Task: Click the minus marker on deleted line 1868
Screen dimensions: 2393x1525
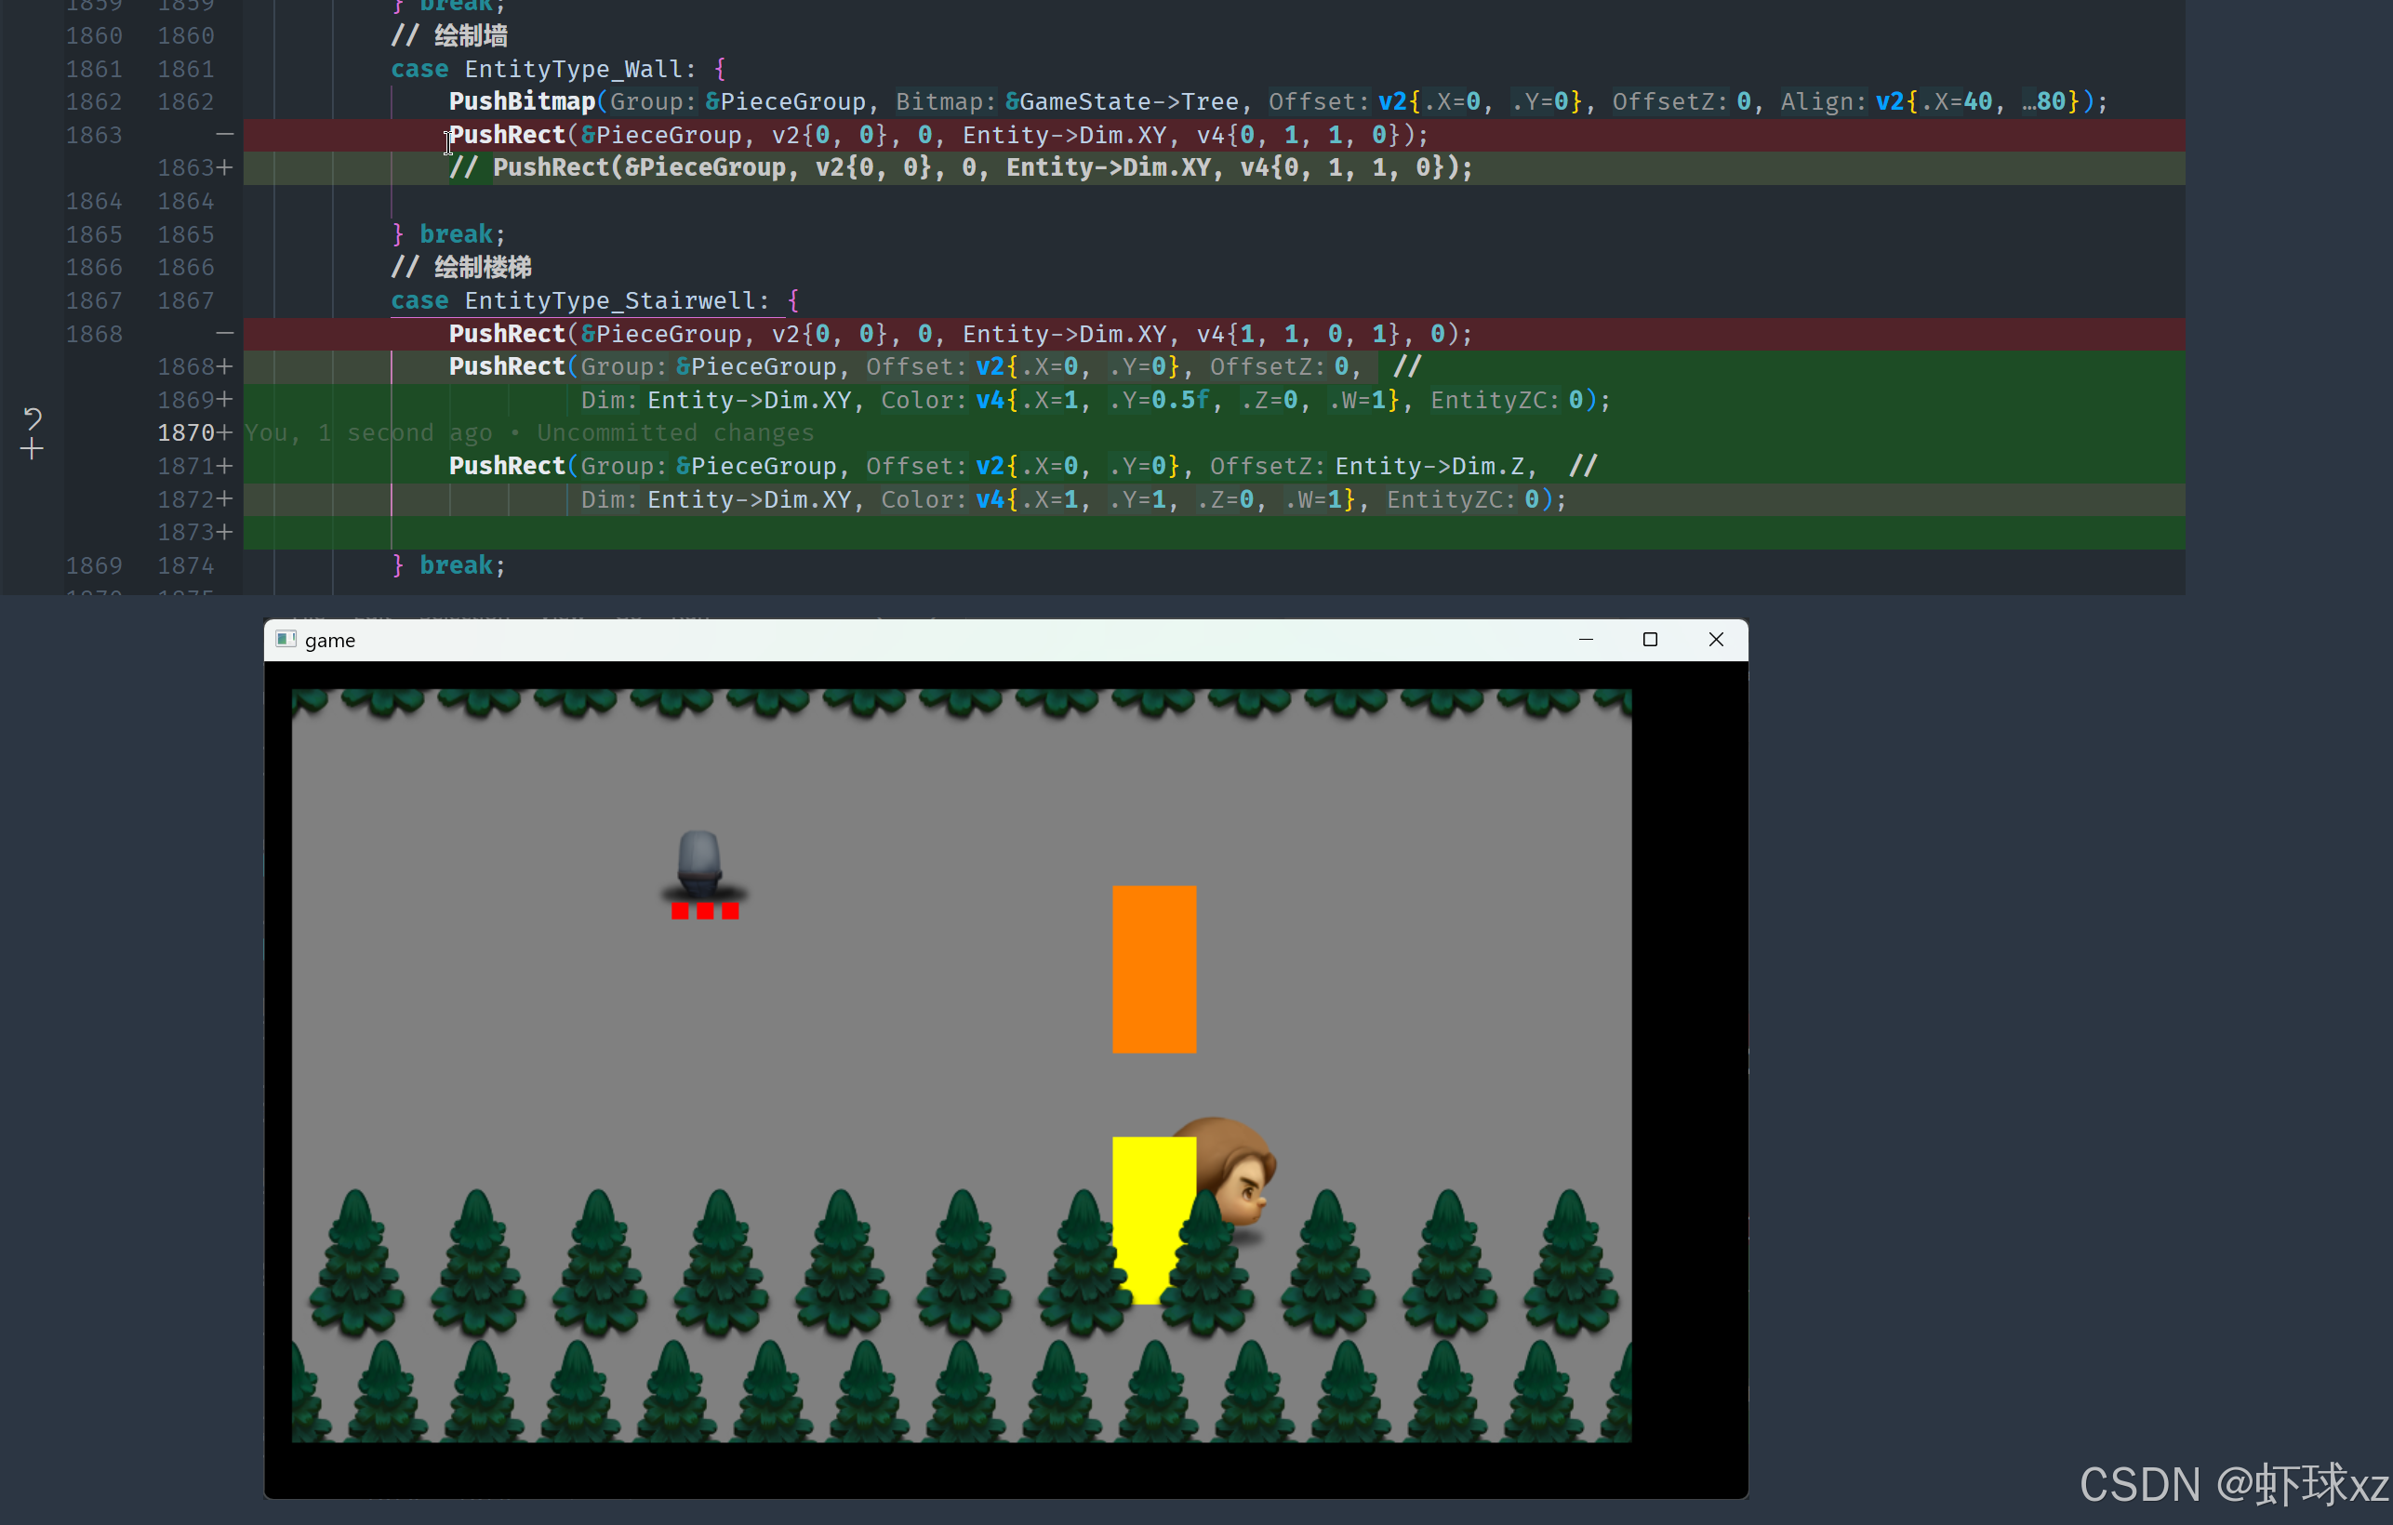Action: pyautogui.click(x=226, y=334)
